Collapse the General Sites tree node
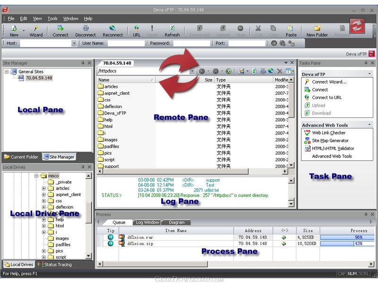The image size is (378, 283). click(7, 72)
